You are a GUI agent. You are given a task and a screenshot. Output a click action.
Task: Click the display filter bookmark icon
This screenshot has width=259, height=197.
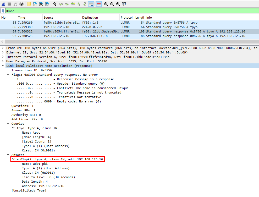point(3,11)
